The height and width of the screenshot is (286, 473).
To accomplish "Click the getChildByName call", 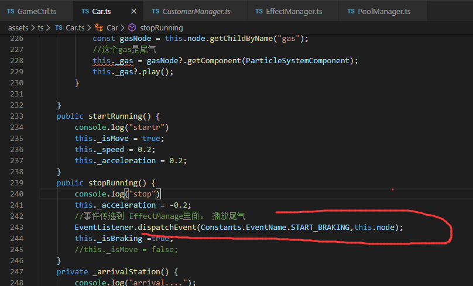I will (x=241, y=38).
